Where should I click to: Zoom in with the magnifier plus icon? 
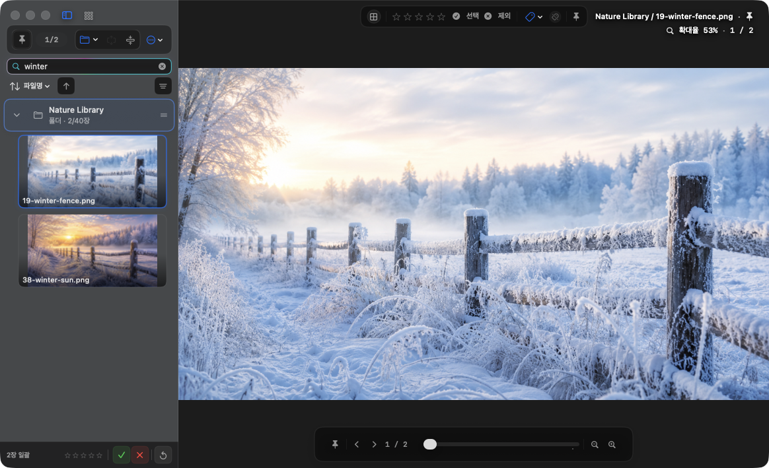point(612,444)
